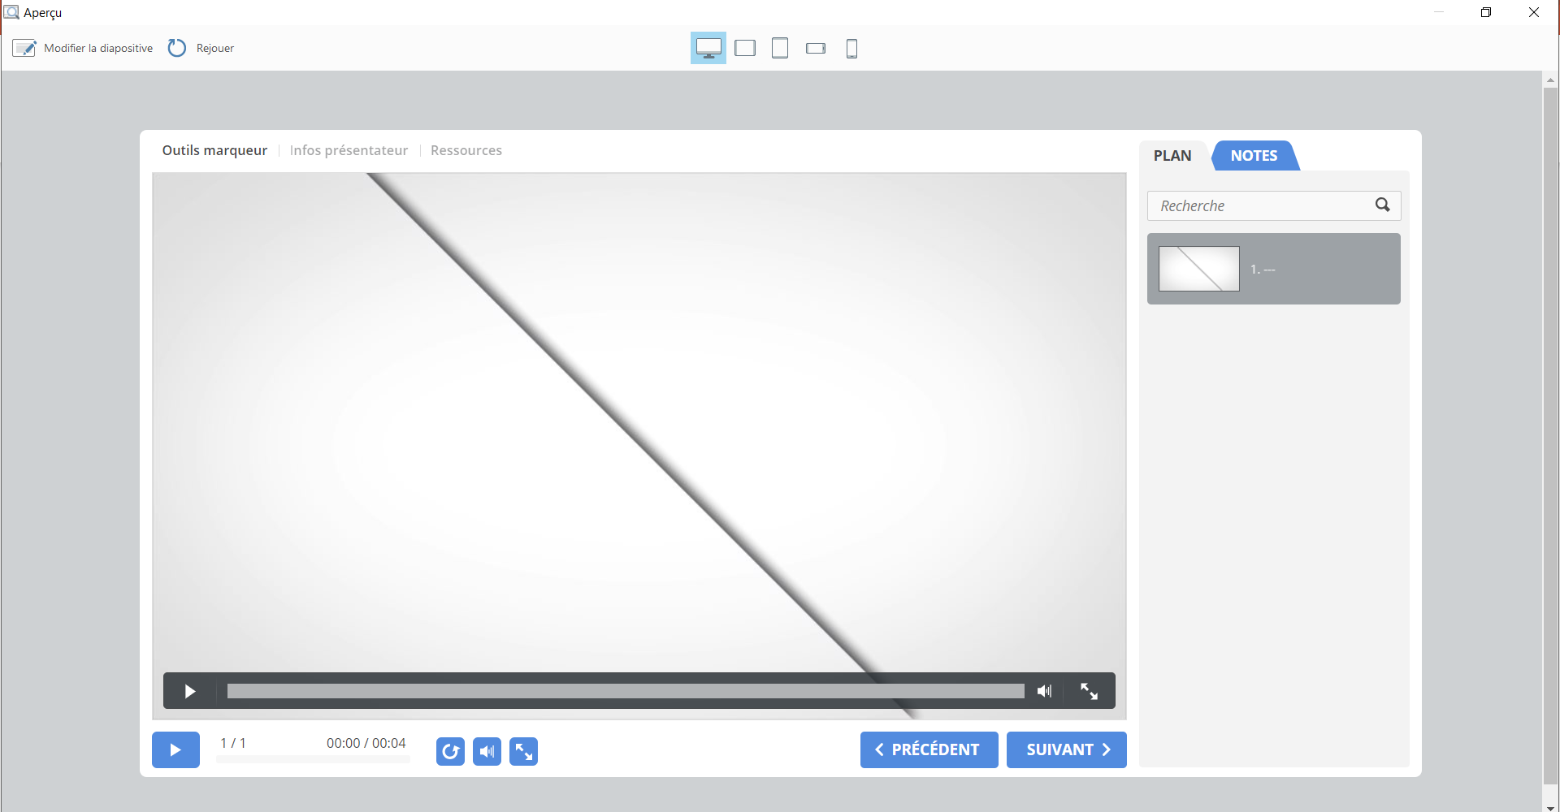Viewport: 1560px width, 812px height.
Task: Select phone landscape preview icon
Action: pyautogui.click(x=816, y=49)
